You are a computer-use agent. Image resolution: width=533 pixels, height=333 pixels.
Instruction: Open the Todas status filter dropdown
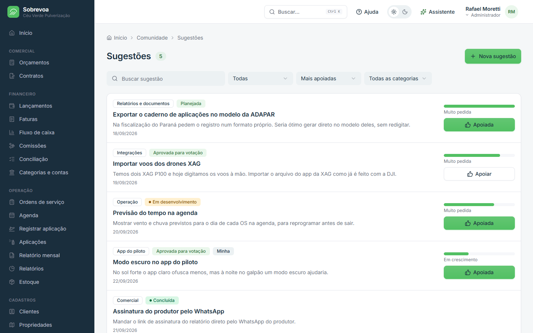[x=261, y=78]
